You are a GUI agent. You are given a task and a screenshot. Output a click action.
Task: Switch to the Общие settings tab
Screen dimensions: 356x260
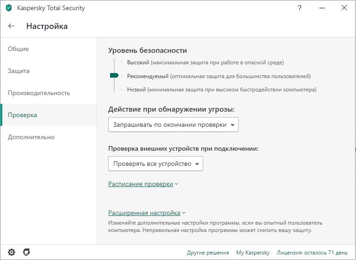(x=18, y=49)
